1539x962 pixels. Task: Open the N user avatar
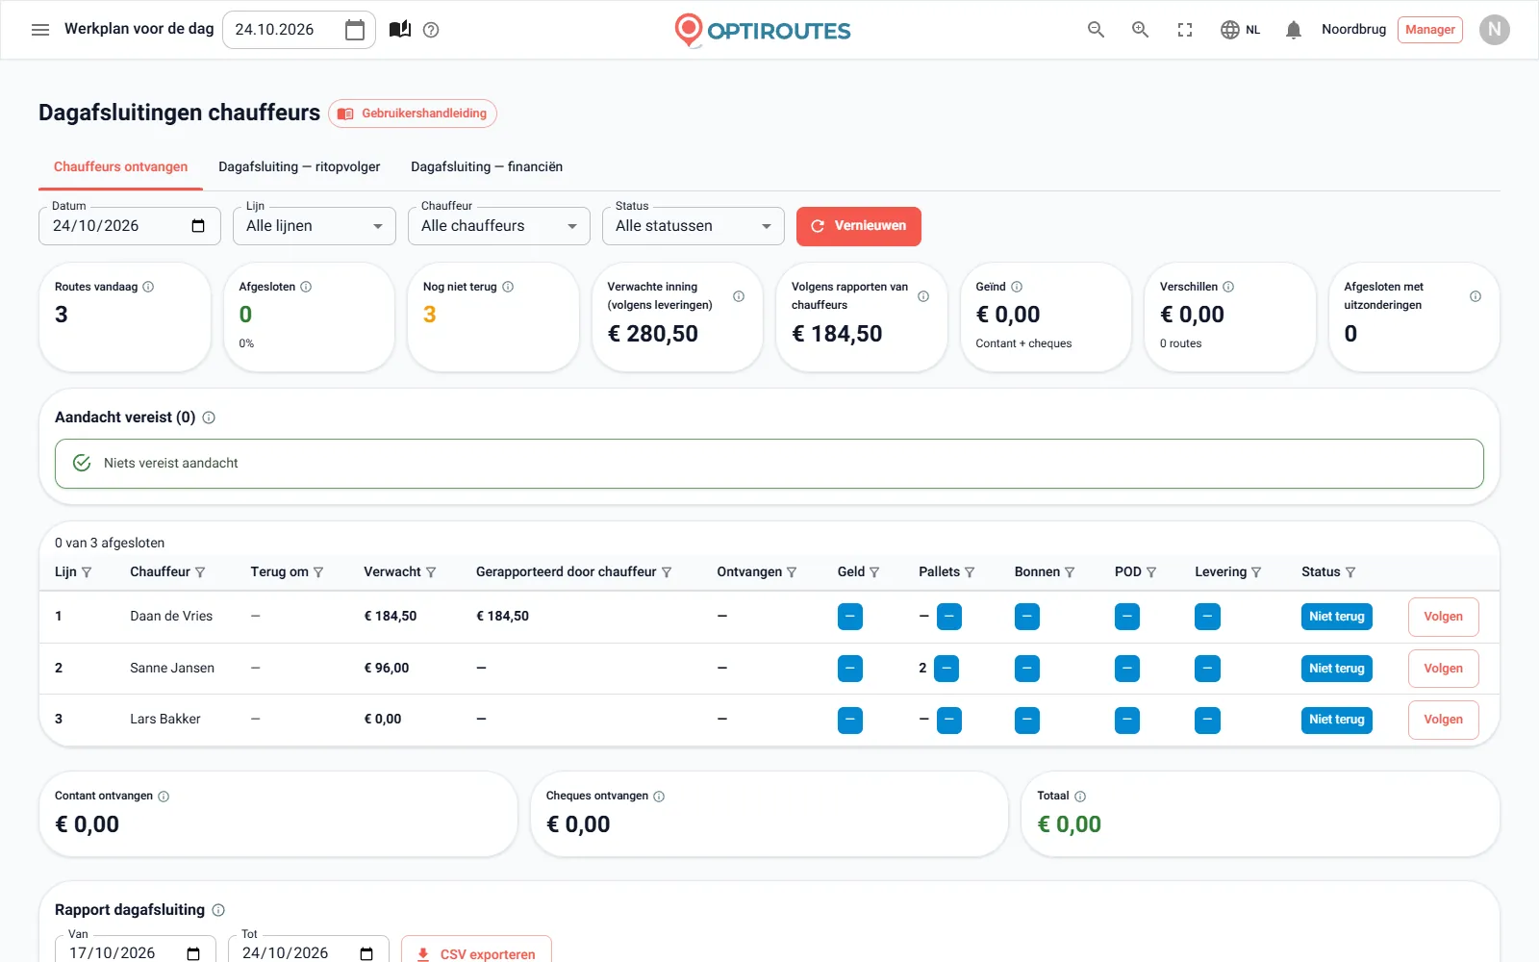point(1494,30)
